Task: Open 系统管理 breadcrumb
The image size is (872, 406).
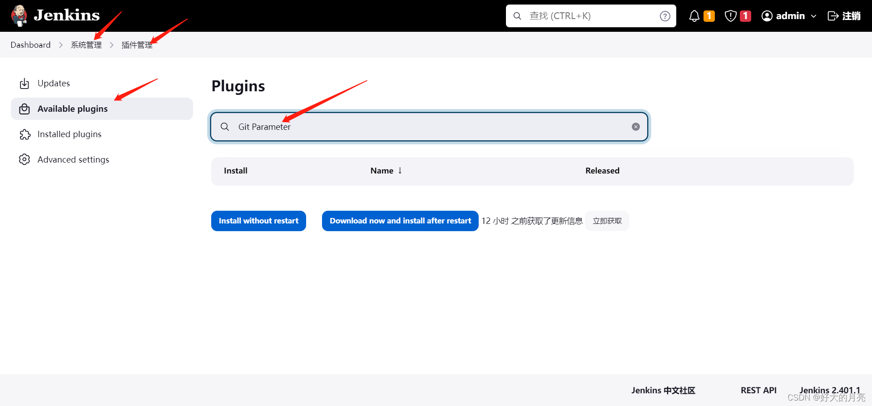Action: point(86,45)
